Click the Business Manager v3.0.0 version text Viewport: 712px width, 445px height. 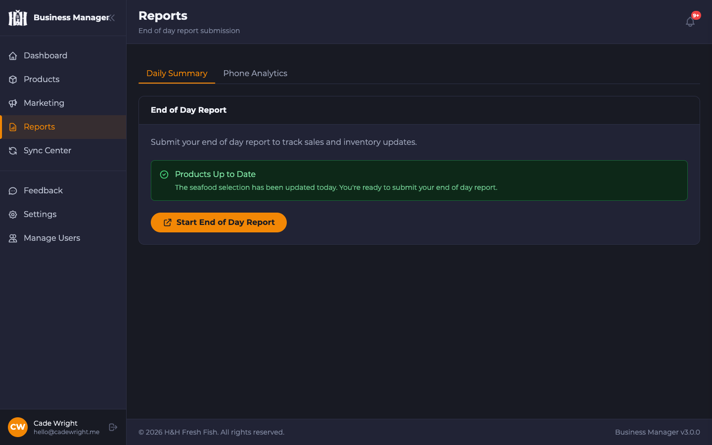pos(657,432)
